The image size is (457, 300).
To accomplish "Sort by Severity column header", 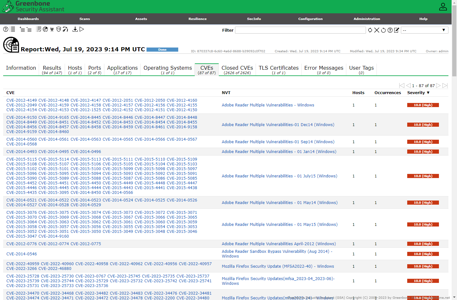I will tap(418, 93).
